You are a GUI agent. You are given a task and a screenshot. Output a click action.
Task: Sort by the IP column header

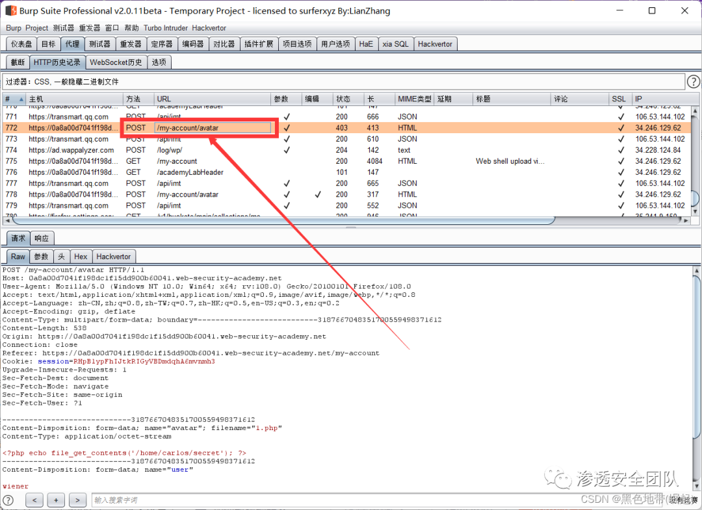661,99
